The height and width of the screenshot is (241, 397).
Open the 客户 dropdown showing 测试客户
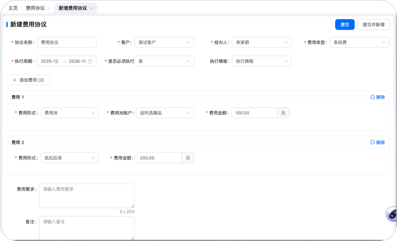click(x=164, y=42)
